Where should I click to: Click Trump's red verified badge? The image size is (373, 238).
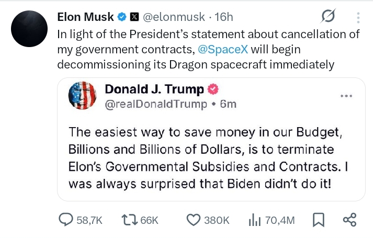(x=213, y=89)
